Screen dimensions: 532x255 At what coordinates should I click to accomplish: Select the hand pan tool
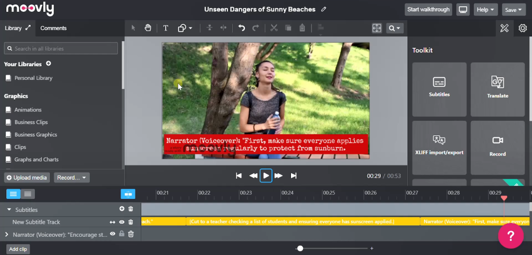(x=148, y=28)
